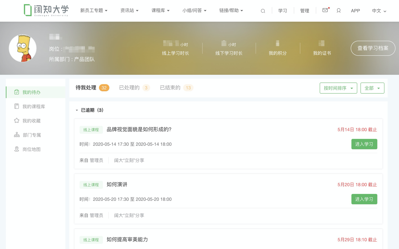
Task: Click the 所属部门：产品团队 text
Action: [x=72, y=59]
